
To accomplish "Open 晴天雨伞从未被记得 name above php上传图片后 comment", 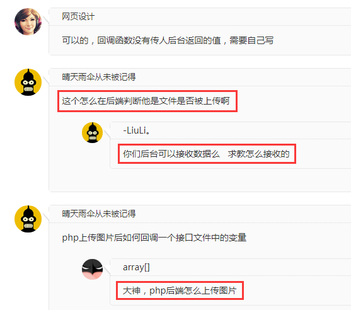I will [99, 214].
